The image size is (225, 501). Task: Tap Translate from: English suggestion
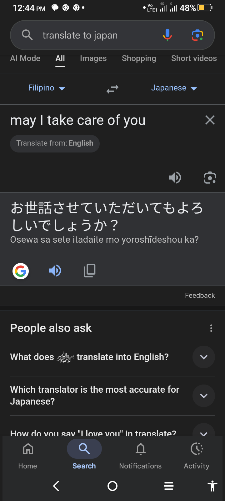[55, 143]
